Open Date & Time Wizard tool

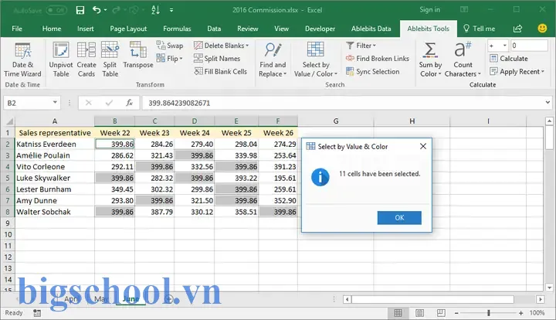coord(22,60)
